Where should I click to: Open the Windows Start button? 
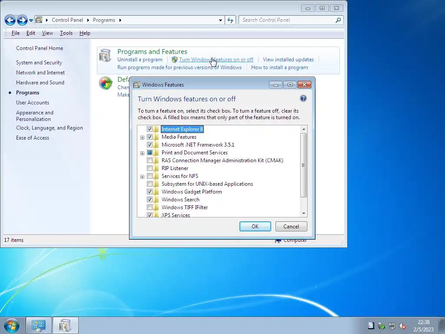12,325
